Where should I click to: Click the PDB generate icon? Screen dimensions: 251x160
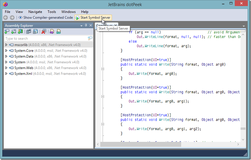click(x=59, y=32)
